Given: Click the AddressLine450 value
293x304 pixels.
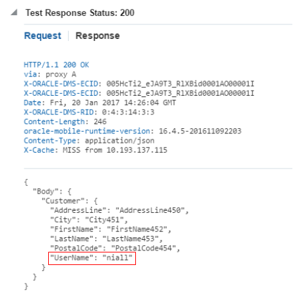Looking at the screenshot, I should (150, 210).
